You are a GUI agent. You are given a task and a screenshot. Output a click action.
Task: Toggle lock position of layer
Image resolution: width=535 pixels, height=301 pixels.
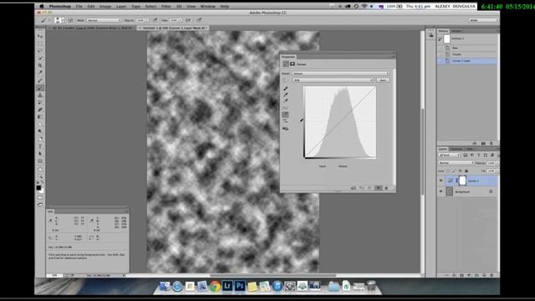pos(461,171)
